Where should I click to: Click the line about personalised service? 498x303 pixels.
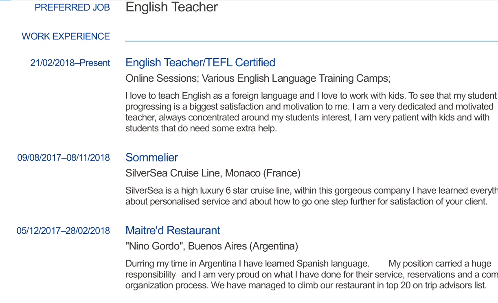coord(306,201)
